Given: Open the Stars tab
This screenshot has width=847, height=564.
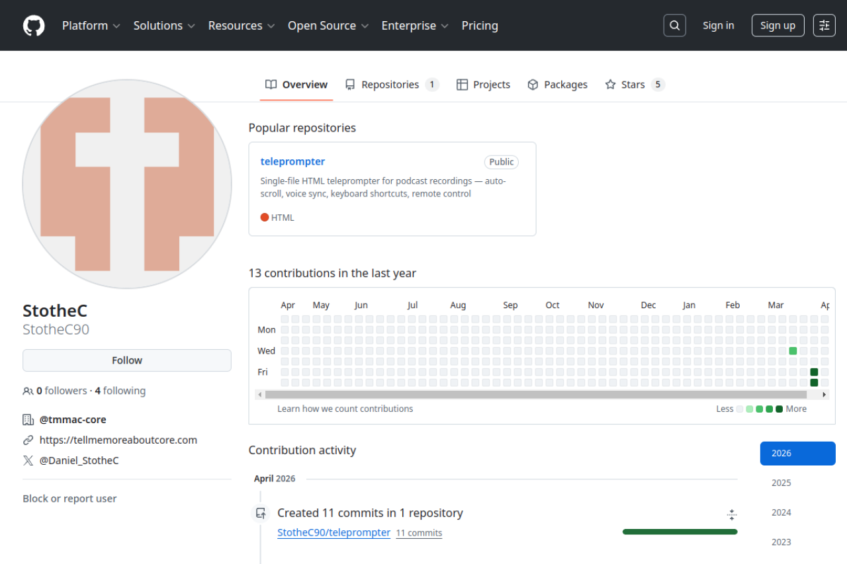Looking at the screenshot, I should [633, 85].
